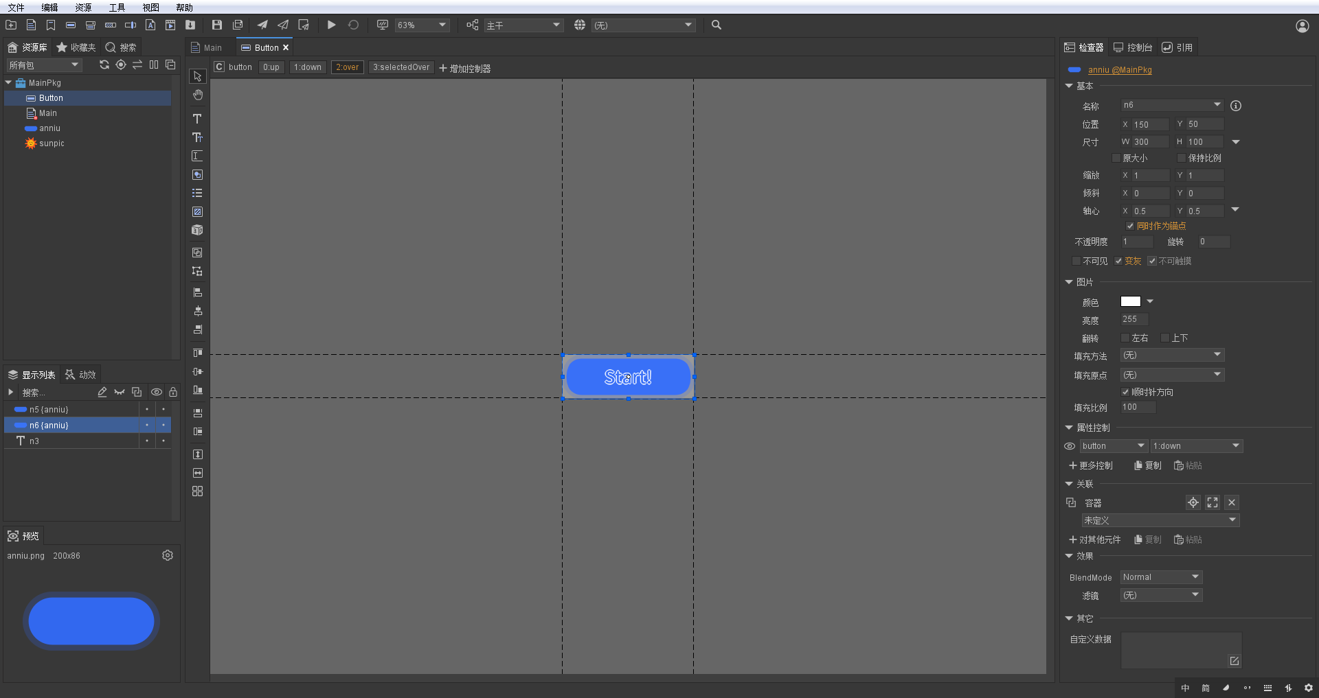Select the rich text tool
Viewport: 1319px width, 698px height.
click(x=197, y=137)
